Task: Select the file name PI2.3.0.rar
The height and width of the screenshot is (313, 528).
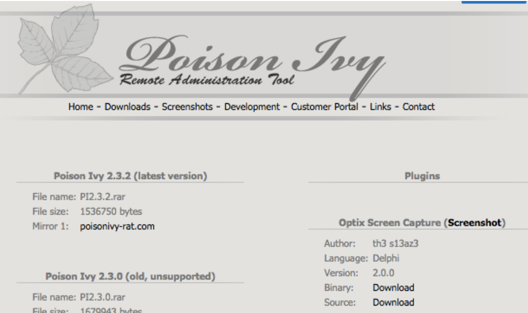Action: point(102,297)
